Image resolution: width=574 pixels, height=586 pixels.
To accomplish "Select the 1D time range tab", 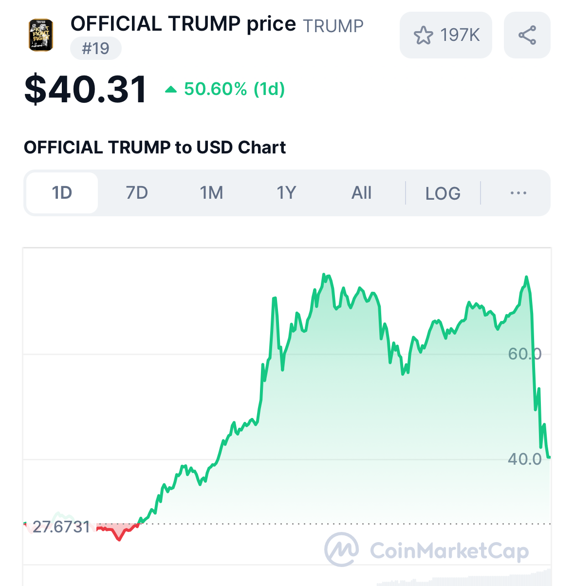I will point(62,193).
